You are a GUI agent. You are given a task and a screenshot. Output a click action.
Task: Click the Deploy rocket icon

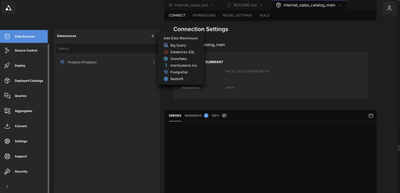pyautogui.click(x=7, y=66)
